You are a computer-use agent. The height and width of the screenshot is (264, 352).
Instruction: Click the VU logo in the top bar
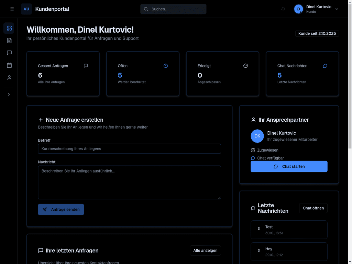[26, 9]
